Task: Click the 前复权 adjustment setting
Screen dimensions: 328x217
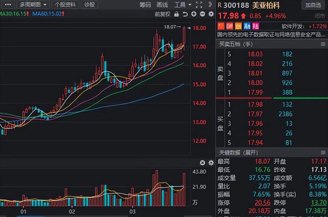Action: pyautogui.click(x=163, y=14)
